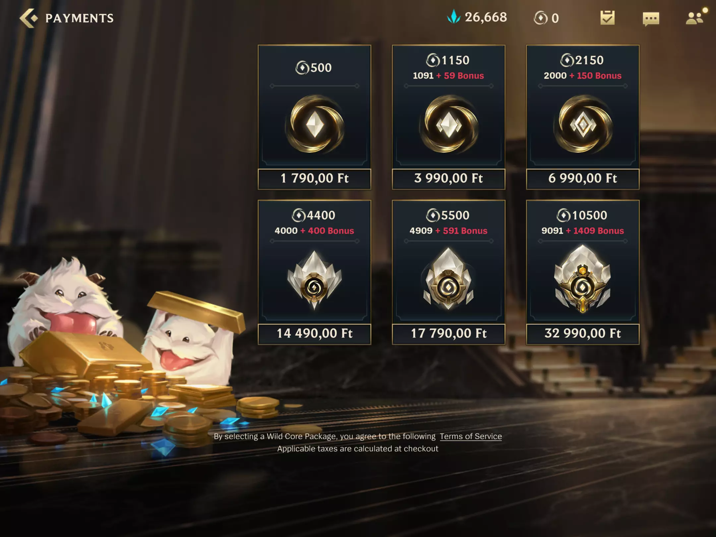The height and width of the screenshot is (537, 716).
Task: Buy the pack for 1 790,00 Ft
Action: coord(314,179)
